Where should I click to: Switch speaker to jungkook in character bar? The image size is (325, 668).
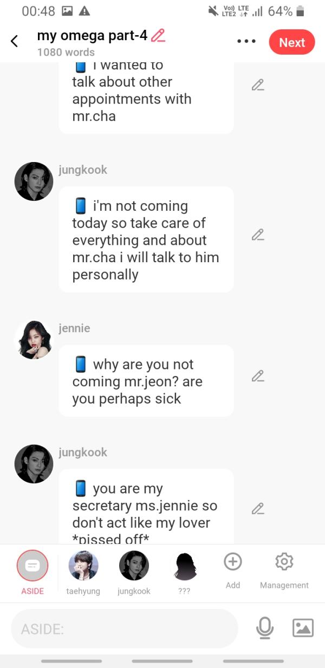pos(134,573)
